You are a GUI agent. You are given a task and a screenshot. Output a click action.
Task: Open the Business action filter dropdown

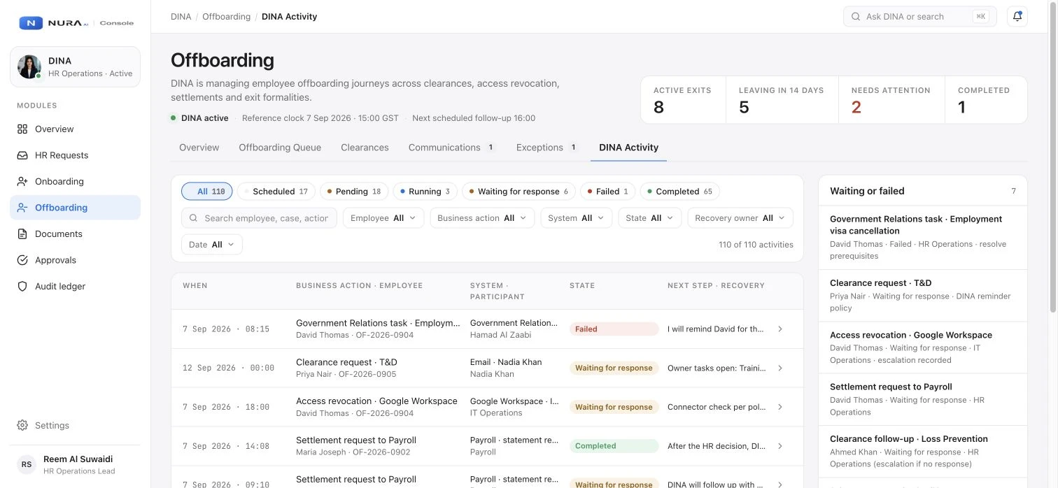tap(483, 218)
